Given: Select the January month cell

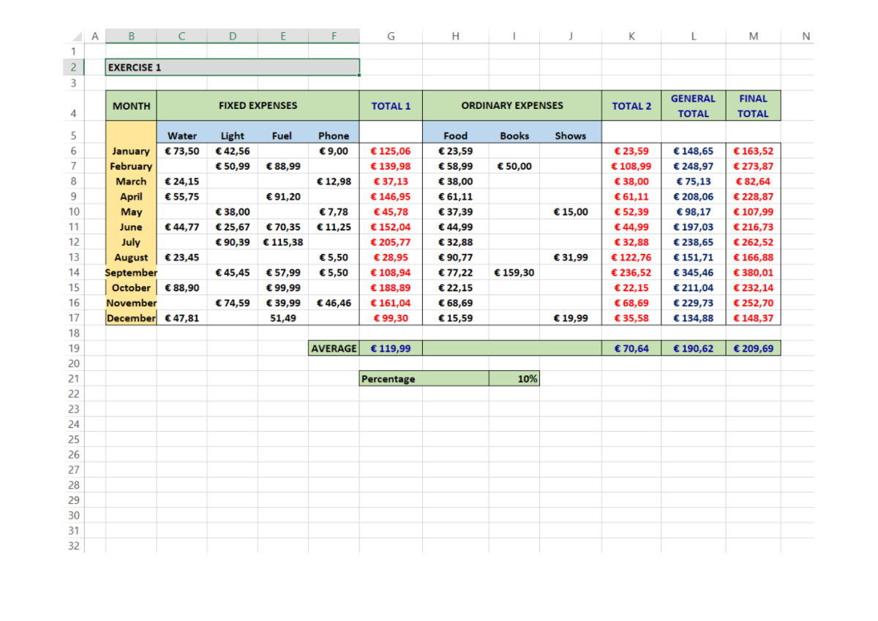Looking at the screenshot, I should 131,151.
